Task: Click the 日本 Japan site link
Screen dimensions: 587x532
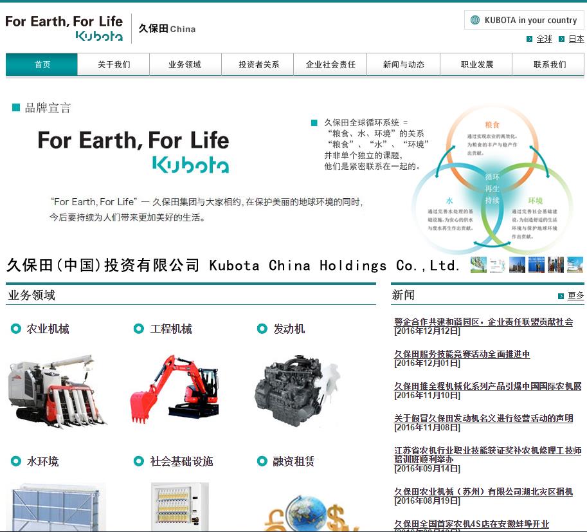Action: [x=576, y=39]
